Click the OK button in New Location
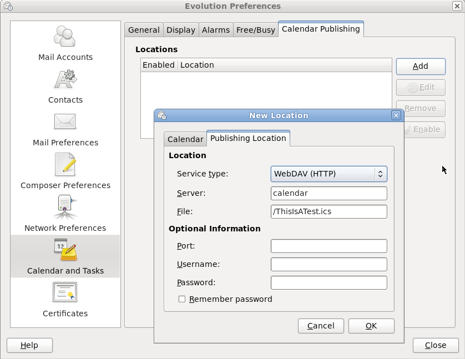 371,326
